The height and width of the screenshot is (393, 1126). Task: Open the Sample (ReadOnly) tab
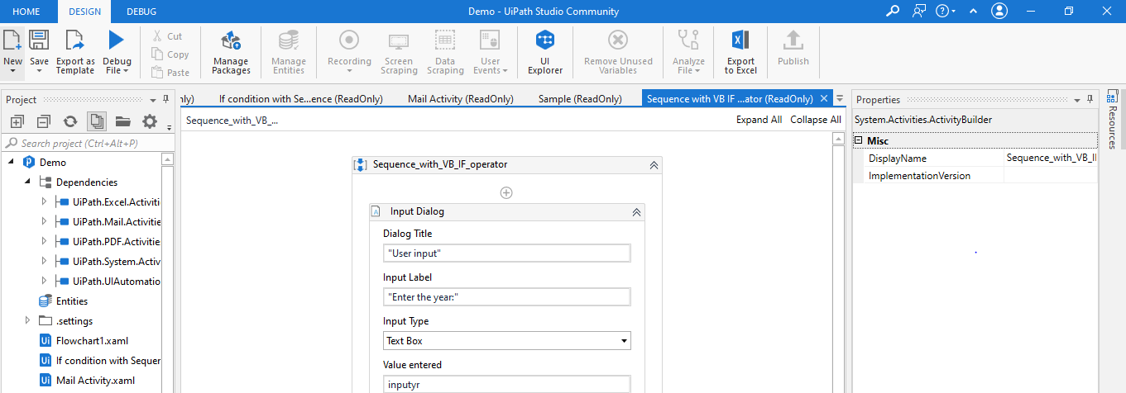[x=580, y=99]
